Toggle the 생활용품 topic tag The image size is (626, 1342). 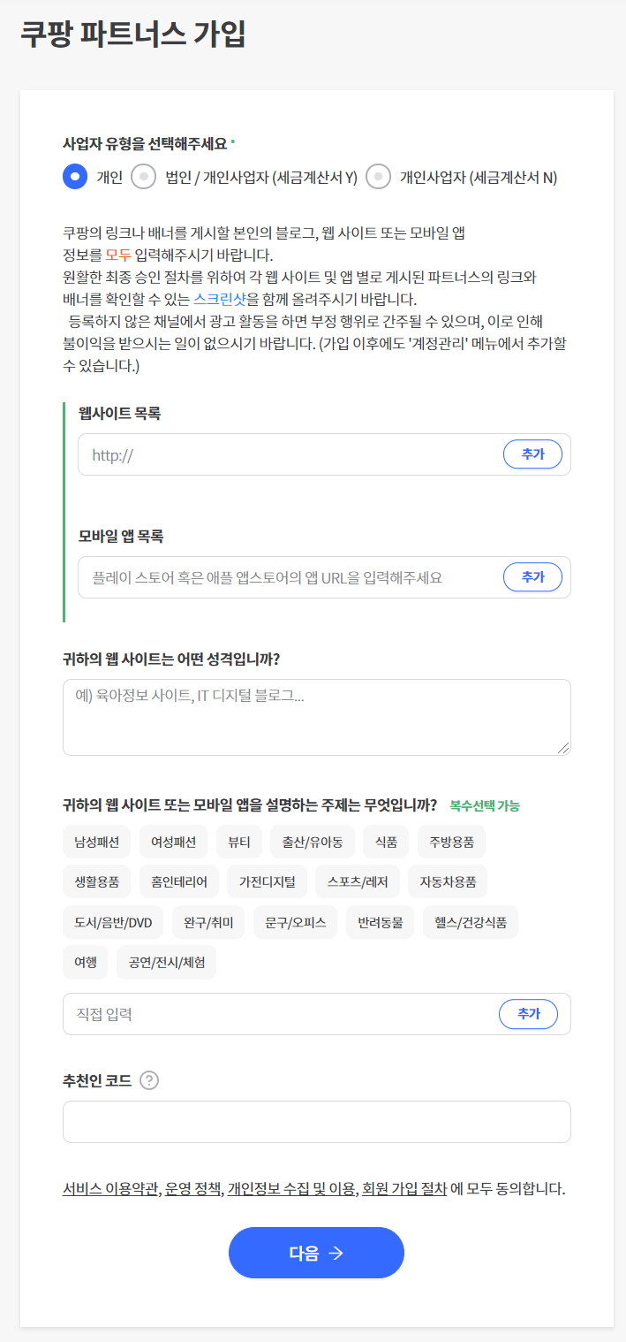(x=97, y=881)
